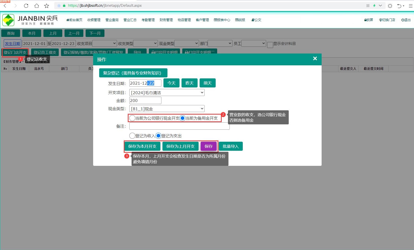Screen dimensions: 414x250
Task: Open the 战报 menu
Action: pyautogui.click(x=240, y=20)
